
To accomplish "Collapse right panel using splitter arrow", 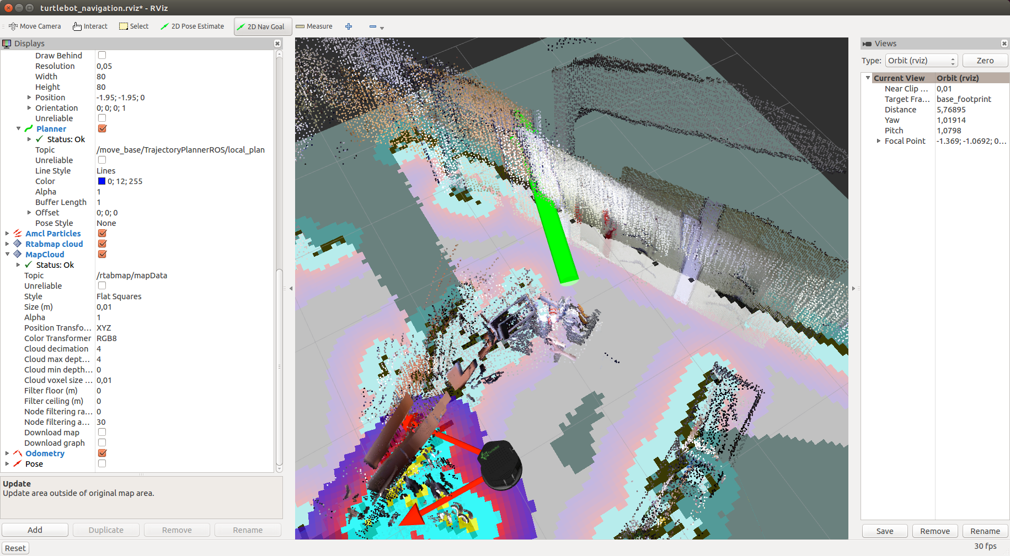I will [x=853, y=288].
